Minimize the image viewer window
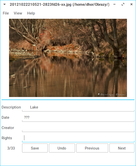Screen dimensions: 136x166 point(114,4)
